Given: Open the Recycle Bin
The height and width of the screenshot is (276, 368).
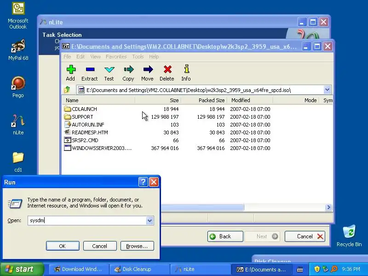Looking at the screenshot, I should tap(349, 231).
